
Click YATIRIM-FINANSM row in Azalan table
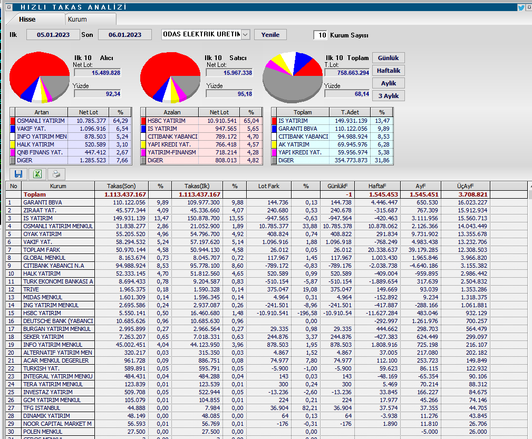201,152
